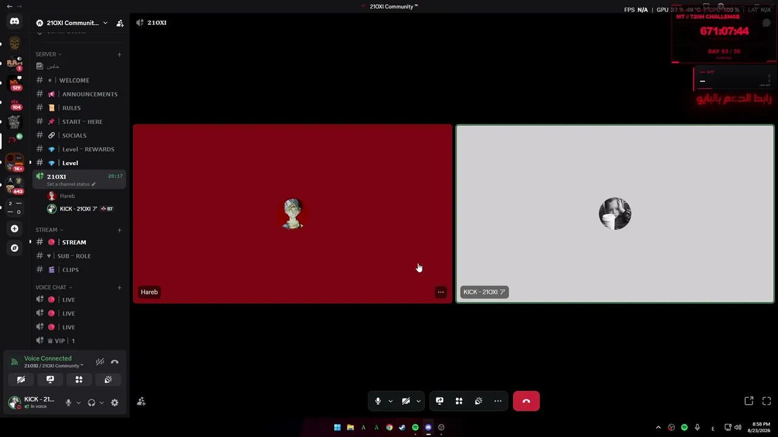
Task: Open soundboard in Voice Connected panel
Action: point(108,379)
